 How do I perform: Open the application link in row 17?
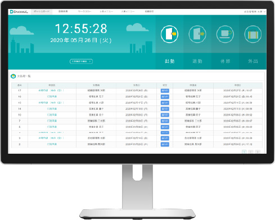coord(51,90)
